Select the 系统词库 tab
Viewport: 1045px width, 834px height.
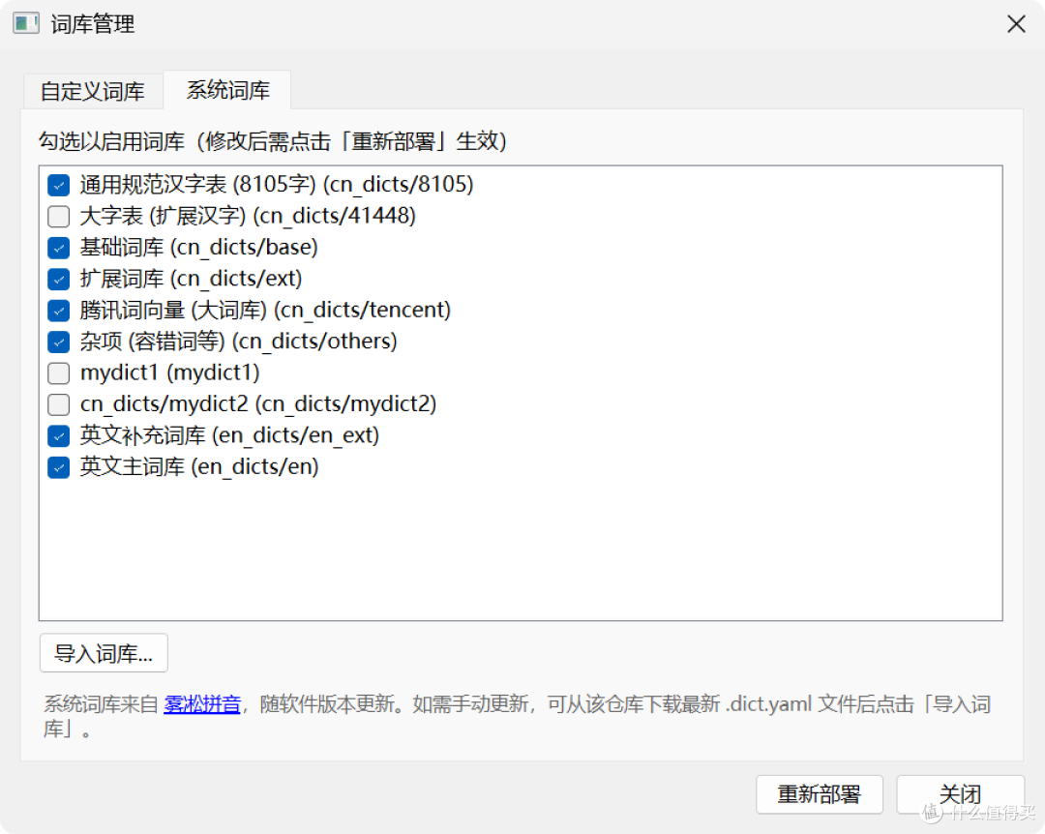tap(227, 89)
